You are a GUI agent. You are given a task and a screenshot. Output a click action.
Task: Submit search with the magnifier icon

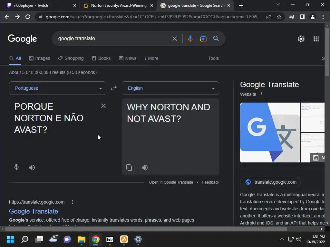[x=216, y=39]
